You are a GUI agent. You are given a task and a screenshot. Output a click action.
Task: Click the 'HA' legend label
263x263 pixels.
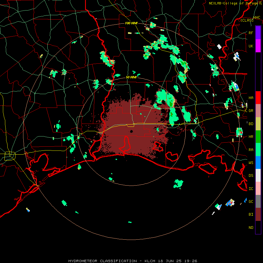pyautogui.click(x=251, y=98)
